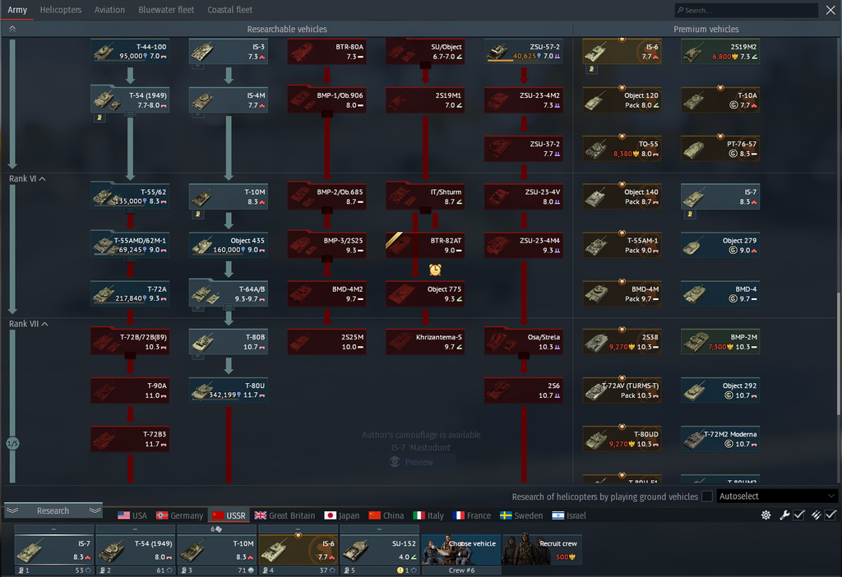Select the Sweden nation tab

[521, 515]
